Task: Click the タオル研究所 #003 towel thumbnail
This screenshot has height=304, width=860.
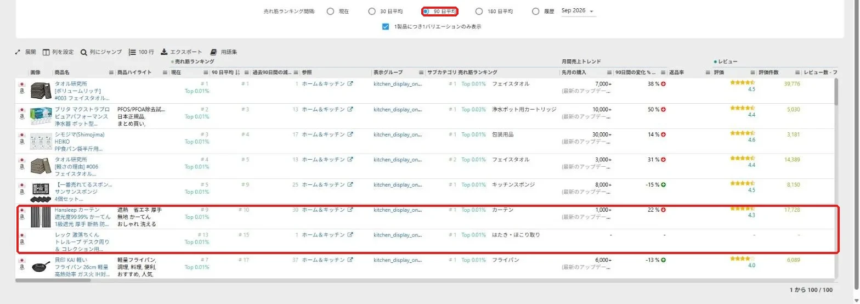Action: [x=41, y=91]
